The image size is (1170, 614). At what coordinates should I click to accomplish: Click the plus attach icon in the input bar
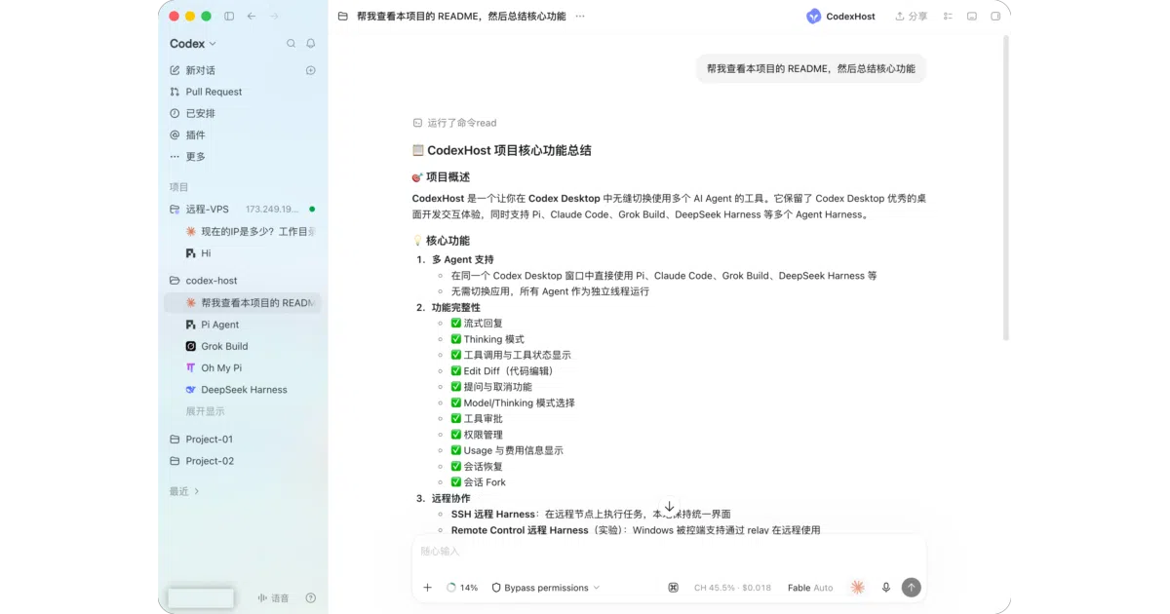(427, 588)
